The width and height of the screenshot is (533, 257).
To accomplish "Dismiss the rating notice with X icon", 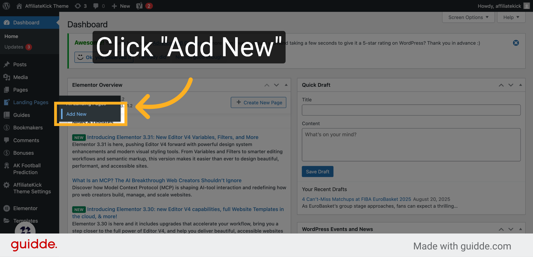I will coord(516,43).
